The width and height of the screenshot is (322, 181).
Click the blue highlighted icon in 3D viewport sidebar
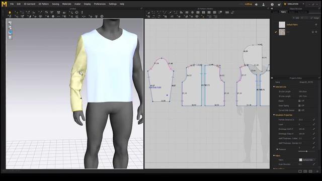[10, 32]
